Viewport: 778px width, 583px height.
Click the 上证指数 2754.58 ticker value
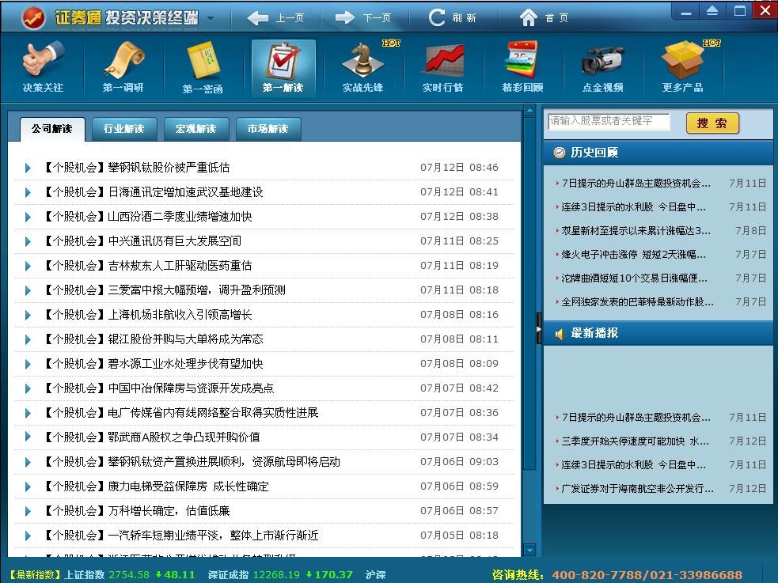(x=129, y=575)
